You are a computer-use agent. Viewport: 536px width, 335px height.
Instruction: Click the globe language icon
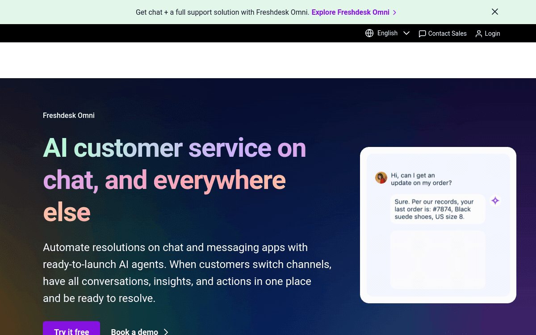pyautogui.click(x=369, y=33)
